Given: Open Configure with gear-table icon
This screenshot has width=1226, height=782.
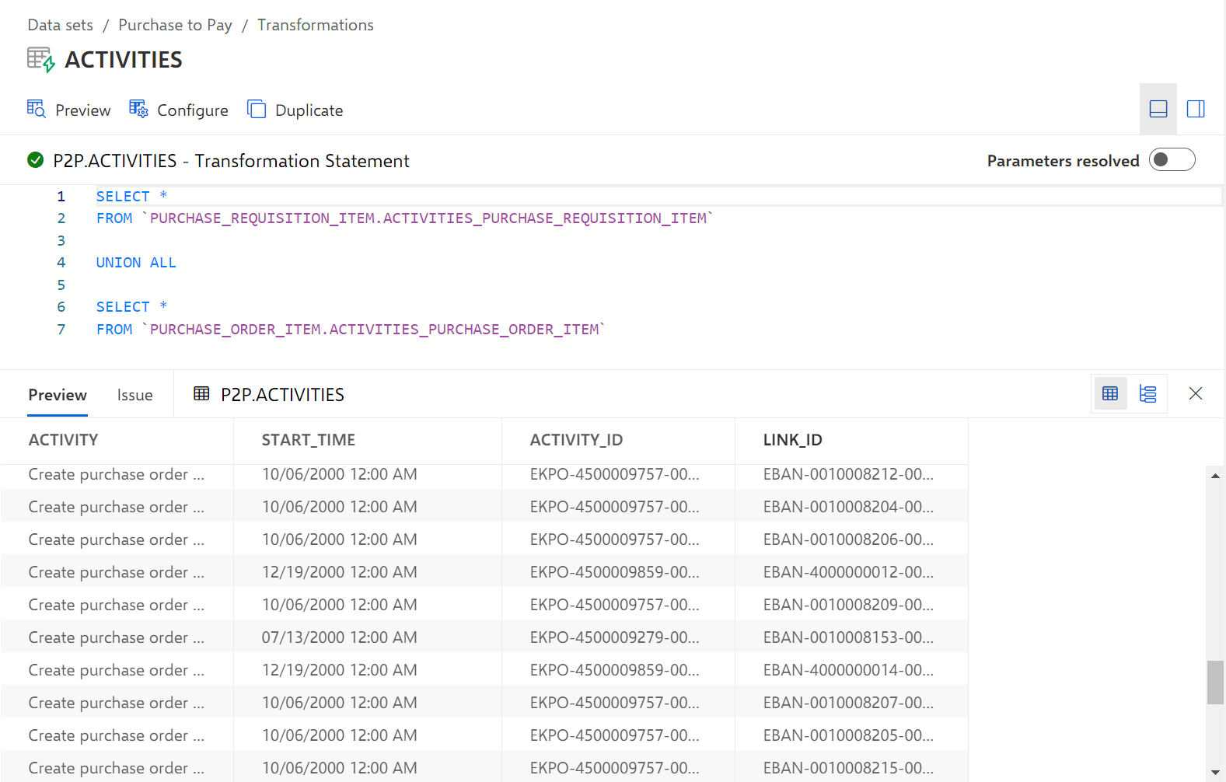Looking at the screenshot, I should [x=138, y=109].
